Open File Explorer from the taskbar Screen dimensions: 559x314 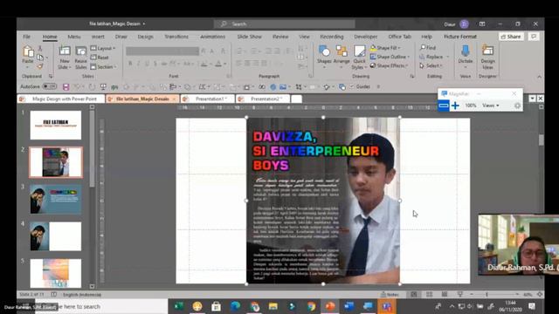coord(273,306)
